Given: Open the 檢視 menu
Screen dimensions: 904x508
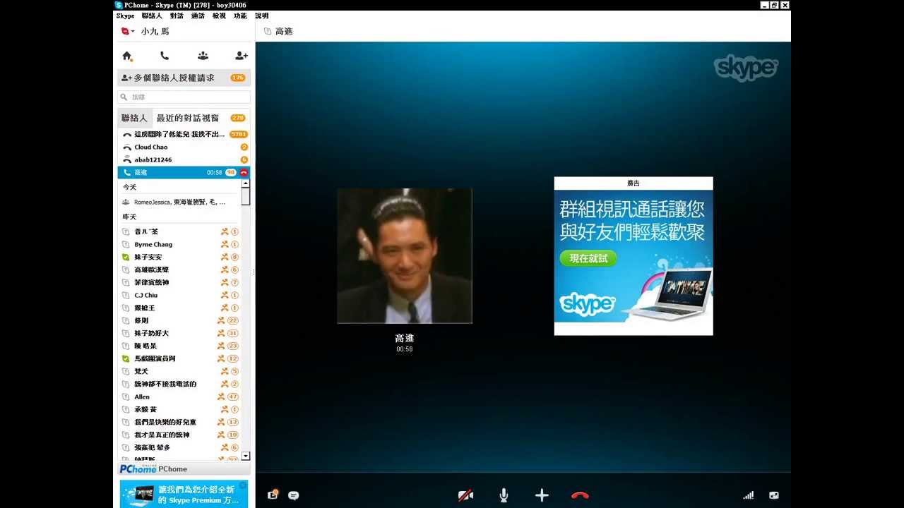Looking at the screenshot, I should pyautogui.click(x=219, y=16).
